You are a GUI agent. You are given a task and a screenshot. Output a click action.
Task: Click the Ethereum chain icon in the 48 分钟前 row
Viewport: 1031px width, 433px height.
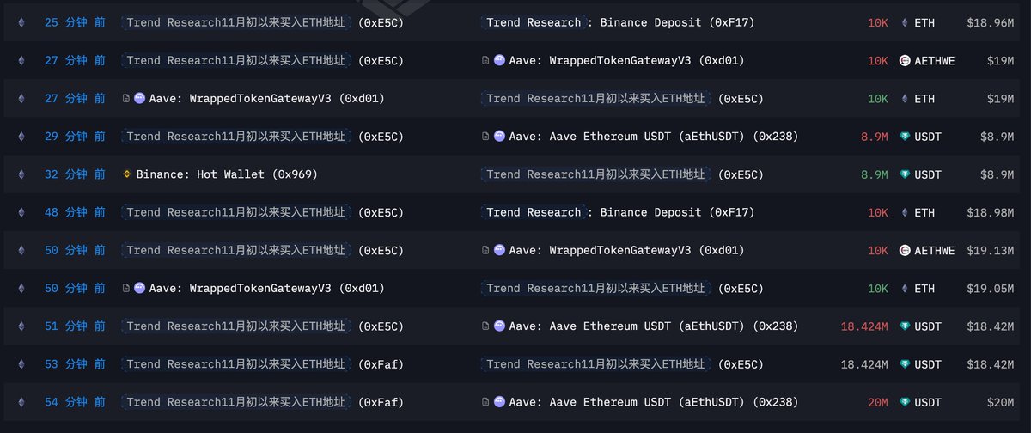(x=22, y=212)
